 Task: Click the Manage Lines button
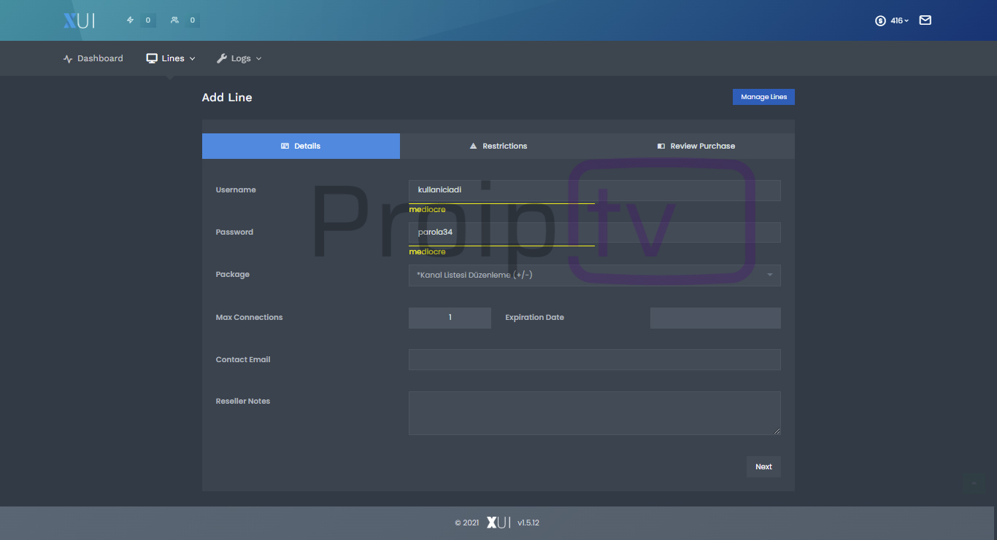tap(763, 97)
